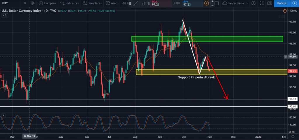299x140 pixels.
Task: Change the D timeframe interval
Action: pyautogui.click(x=25, y=3)
